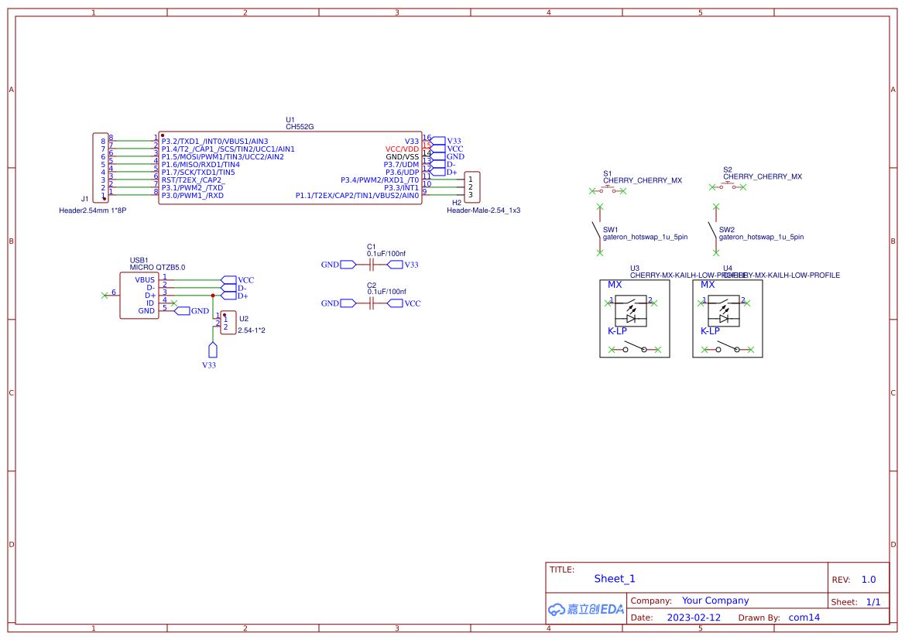Click the K-LP label inside U4
905x640 pixels.
pyautogui.click(x=712, y=330)
